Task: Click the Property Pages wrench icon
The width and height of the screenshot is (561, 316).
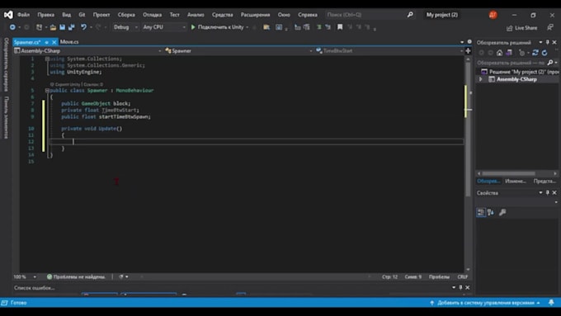Action: click(502, 212)
